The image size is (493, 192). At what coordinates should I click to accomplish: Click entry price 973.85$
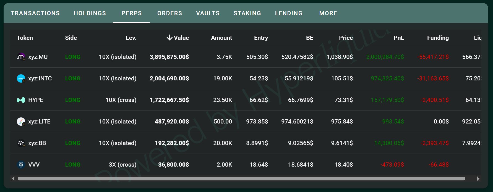(x=257, y=122)
